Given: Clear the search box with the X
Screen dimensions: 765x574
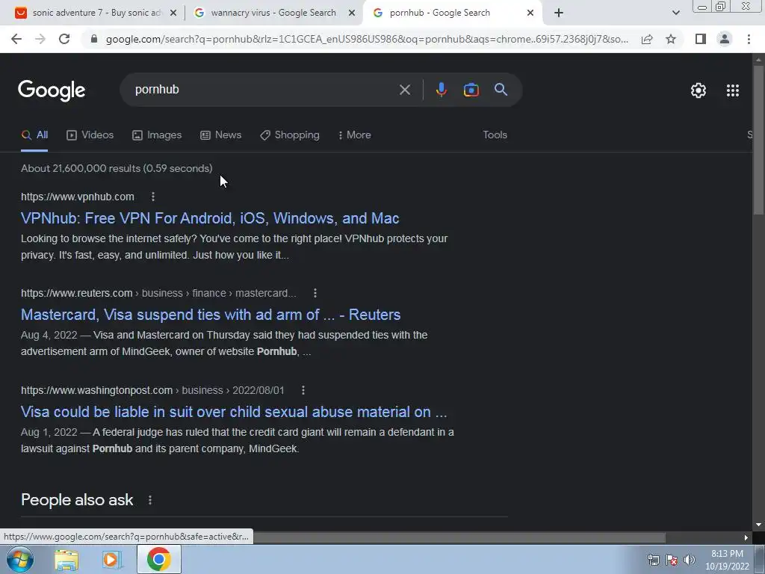Looking at the screenshot, I should (x=404, y=90).
